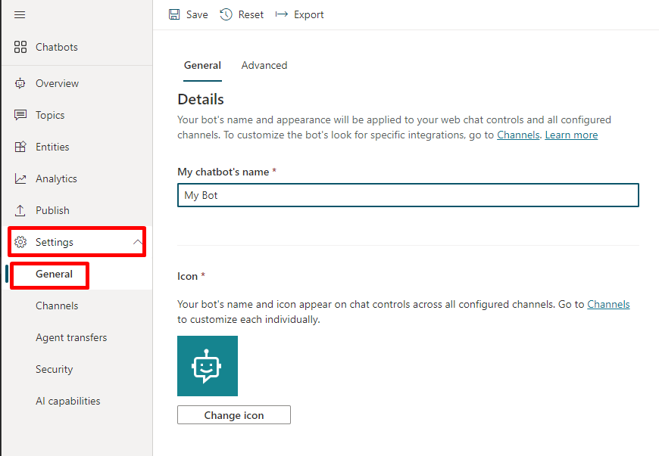
Task: Select General under Settings
Action: [54, 275]
